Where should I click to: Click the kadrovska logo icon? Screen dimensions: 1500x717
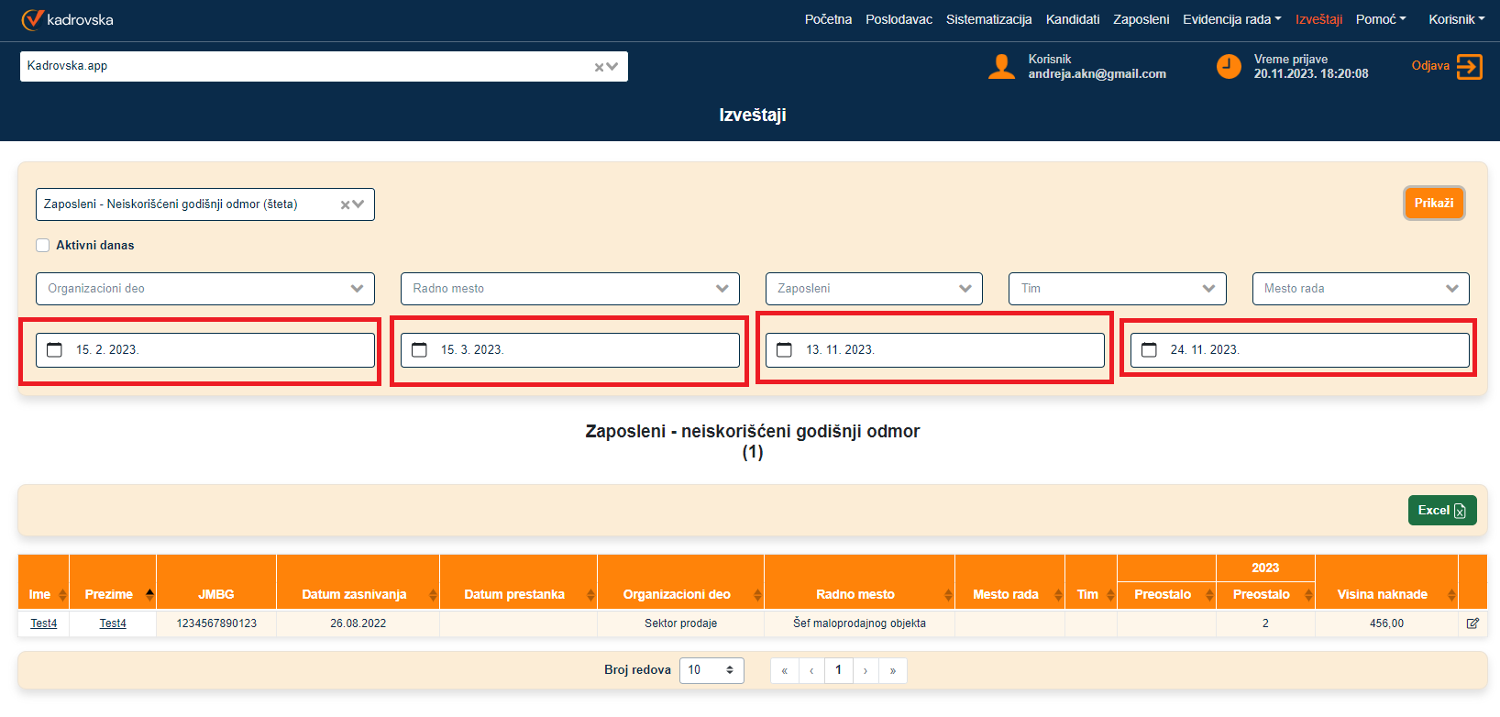tap(32, 19)
